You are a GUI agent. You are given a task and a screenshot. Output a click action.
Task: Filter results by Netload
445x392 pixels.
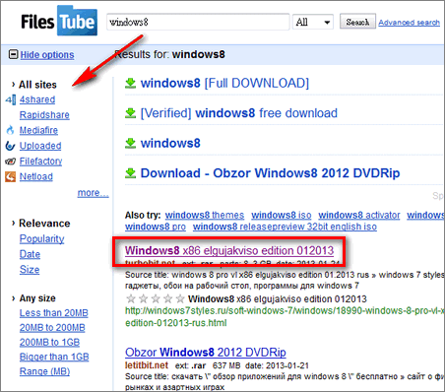tap(35, 176)
